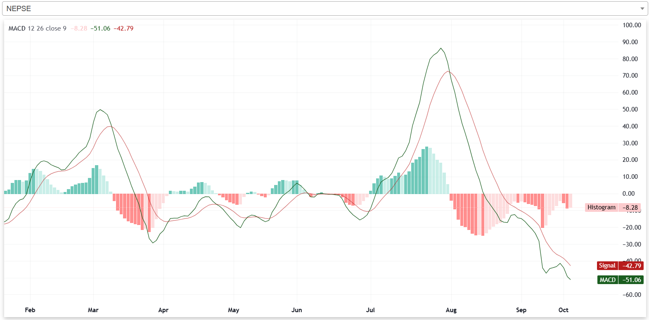This screenshot has width=649, height=320.
Task: Select the MACD 12 26 close 9 legend
Action: (37, 28)
